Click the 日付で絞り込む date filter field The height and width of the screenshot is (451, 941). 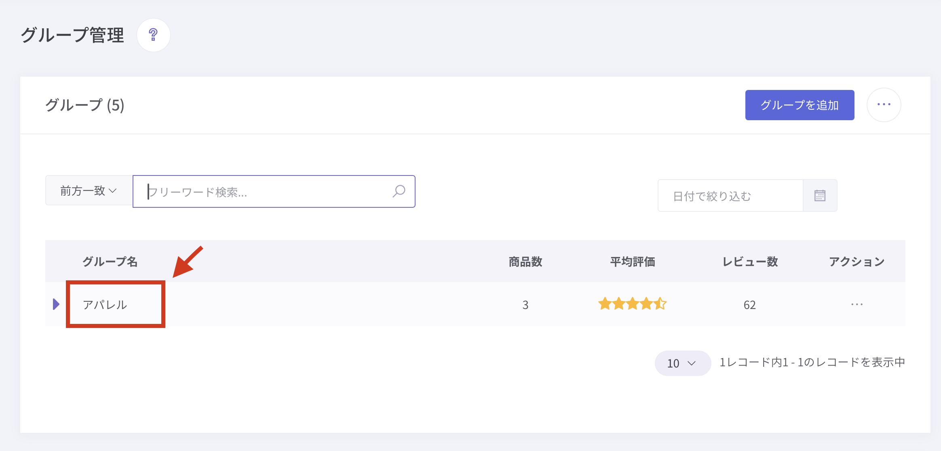pos(730,196)
